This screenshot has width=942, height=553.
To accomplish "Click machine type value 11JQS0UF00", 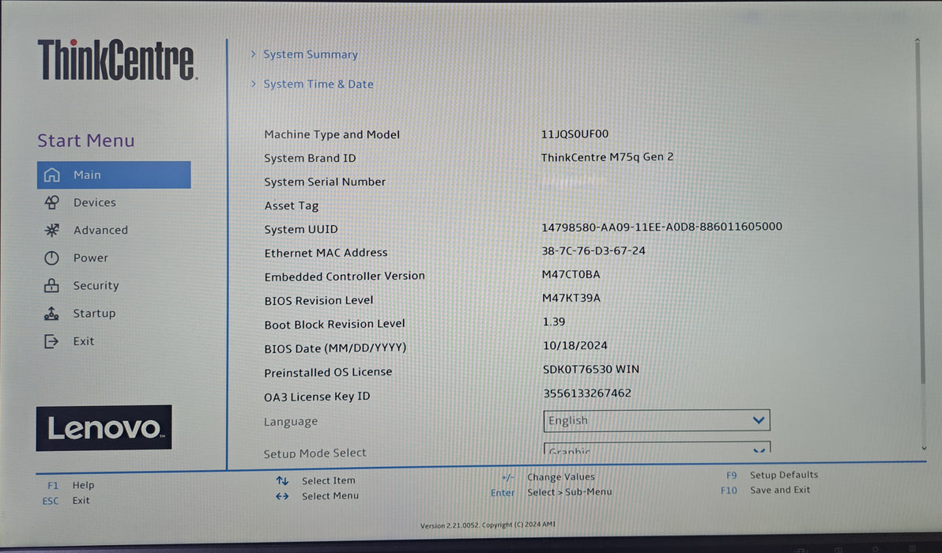I will click(575, 134).
